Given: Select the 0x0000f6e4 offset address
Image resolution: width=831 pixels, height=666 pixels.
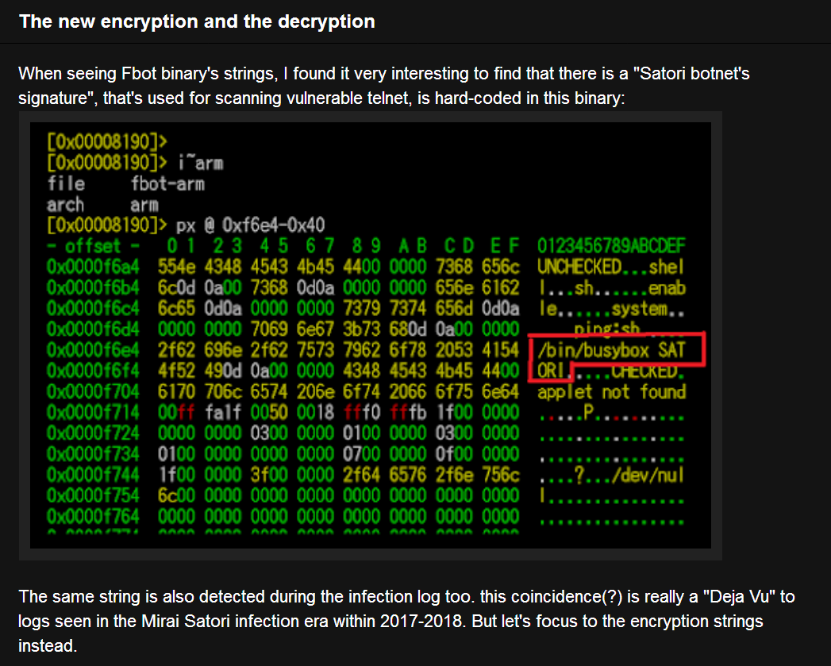Looking at the screenshot, I should click(93, 350).
